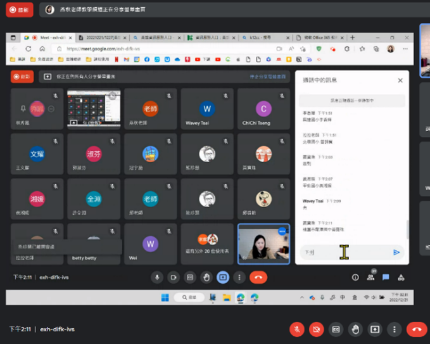Leave call using outer red hang-up button
This screenshot has width=430, height=344.
417,329
